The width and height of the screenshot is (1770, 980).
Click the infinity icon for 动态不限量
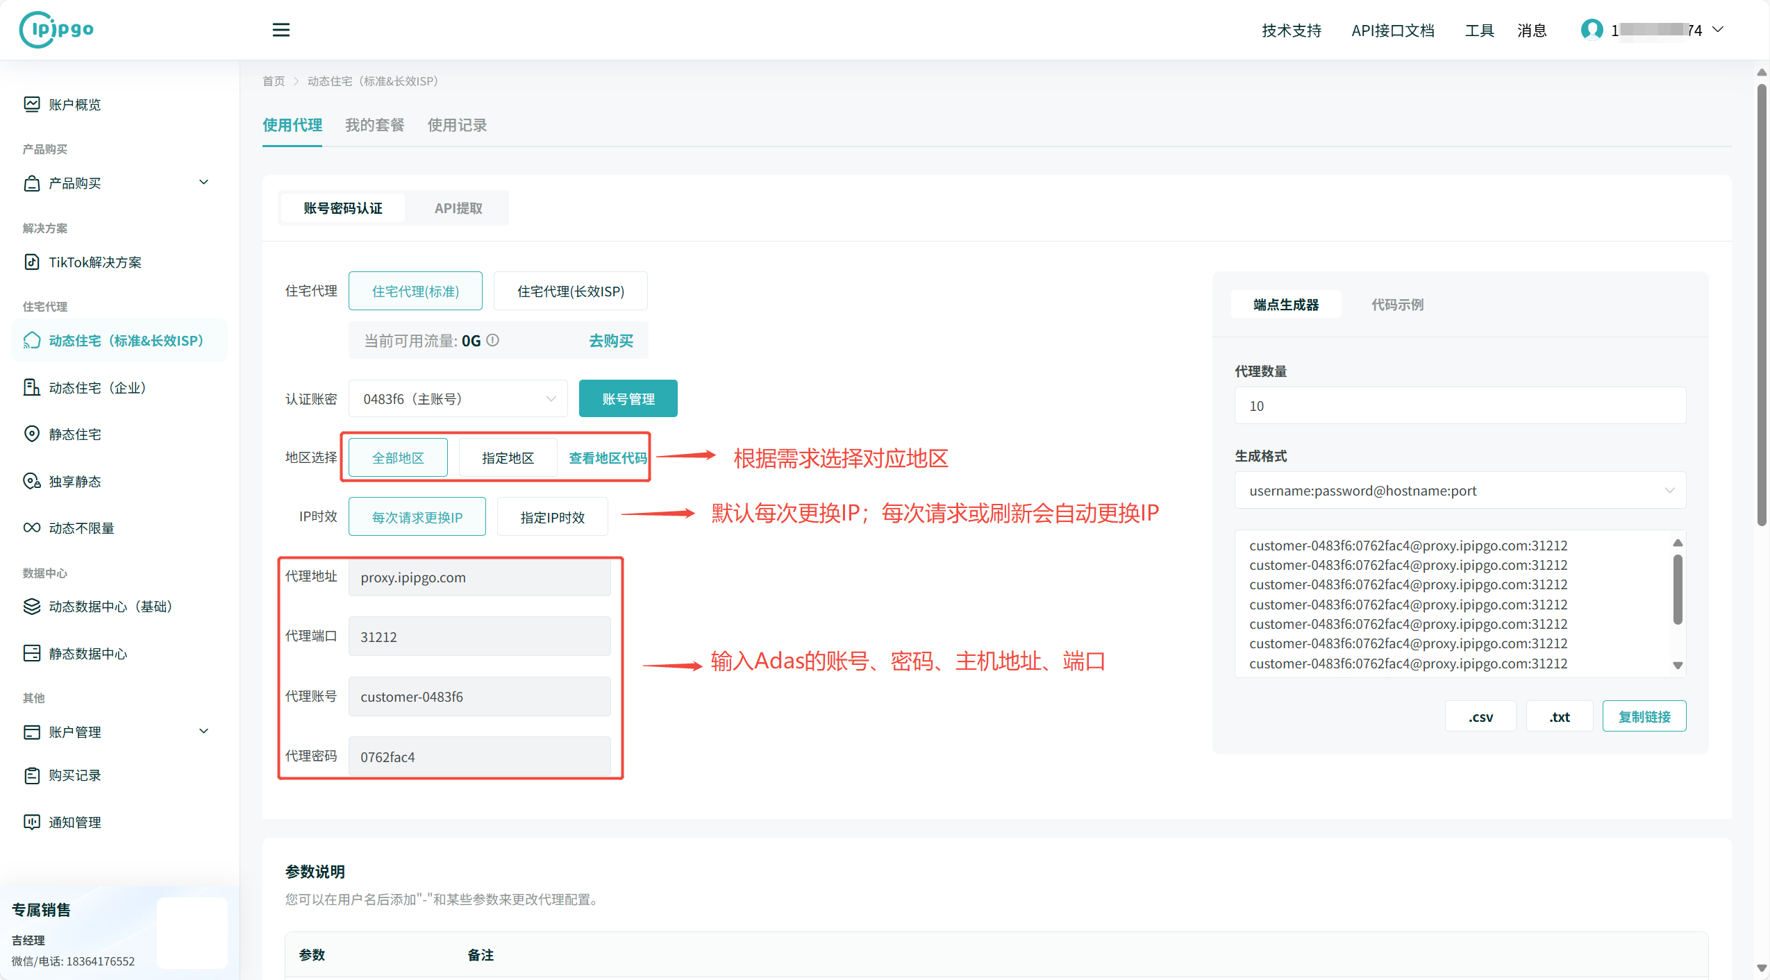[x=32, y=527]
